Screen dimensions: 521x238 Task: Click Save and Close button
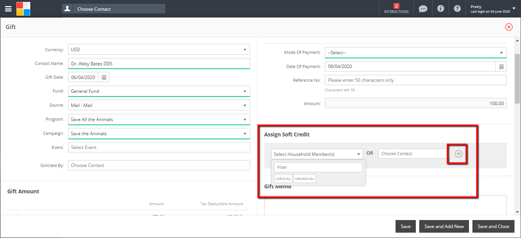click(493, 226)
